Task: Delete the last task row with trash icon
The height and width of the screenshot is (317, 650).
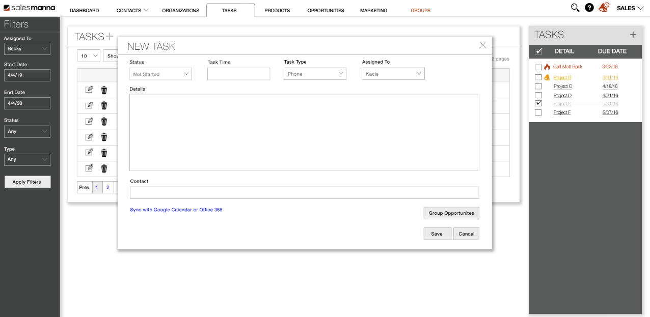Action: coord(104,168)
